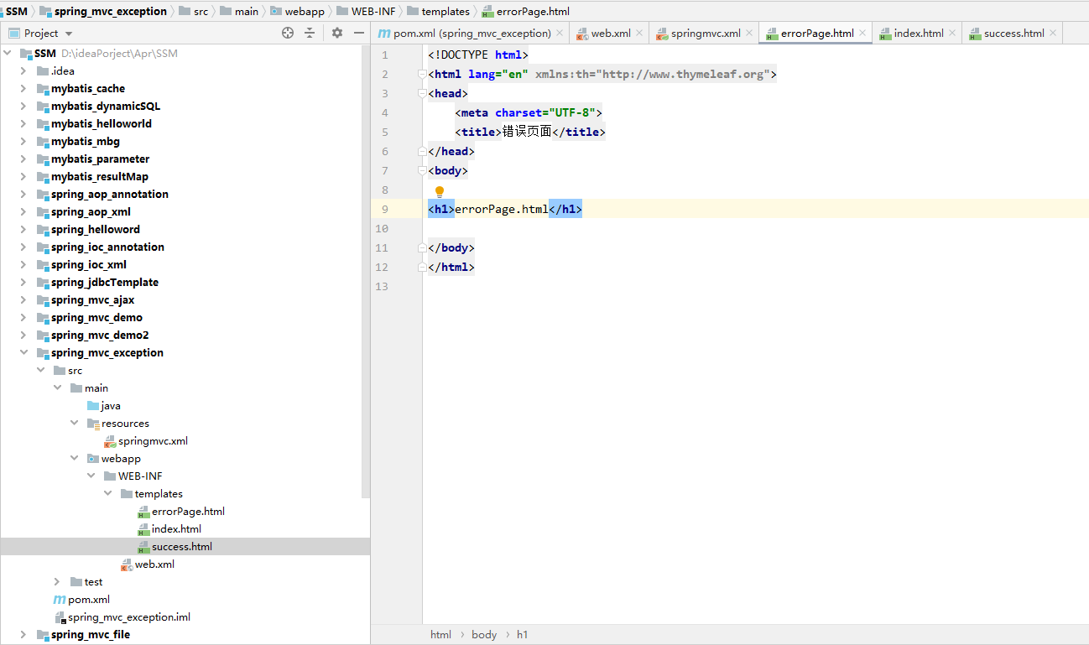Click the Project panel vertical scrollbar
Viewport: 1089px width, 645px height.
(365, 273)
